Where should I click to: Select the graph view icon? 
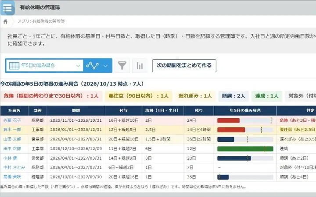click(x=93, y=66)
